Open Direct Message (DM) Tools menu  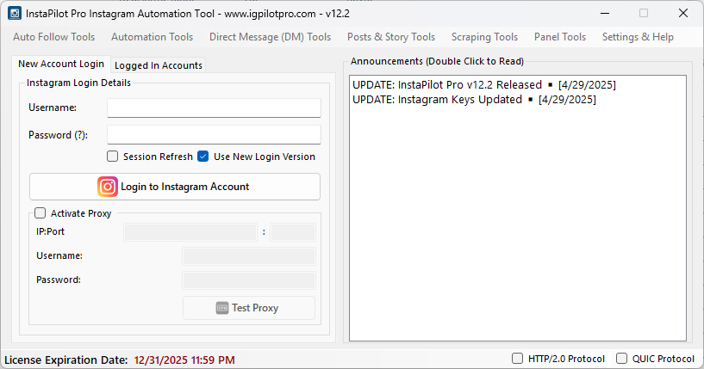[271, 37]
